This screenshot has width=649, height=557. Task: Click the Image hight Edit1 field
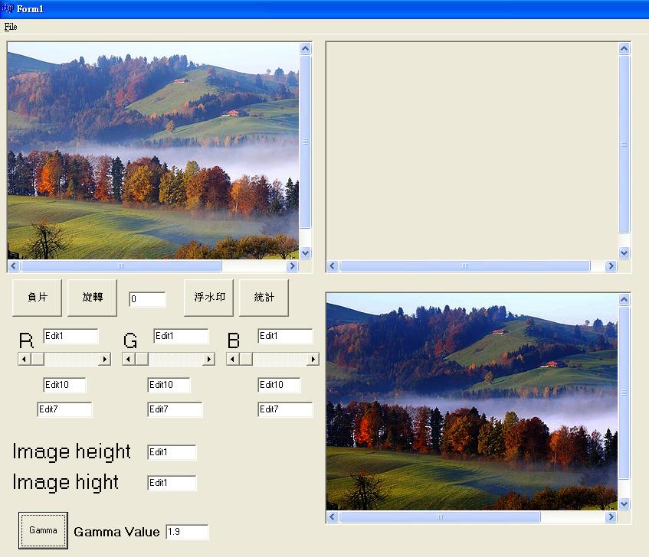pyautogui.click(x=172, y=483)
